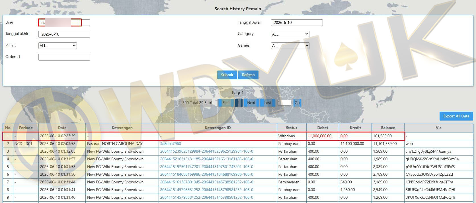This screenshot has height=203, width=476.
Task: Click the Periode column header
Action: pyautogui.click(x=26, y=128)
